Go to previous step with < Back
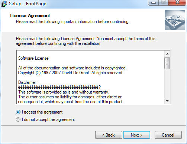Image resolution: width=187 pixels, height=144 pixels. tap(109, 135)
